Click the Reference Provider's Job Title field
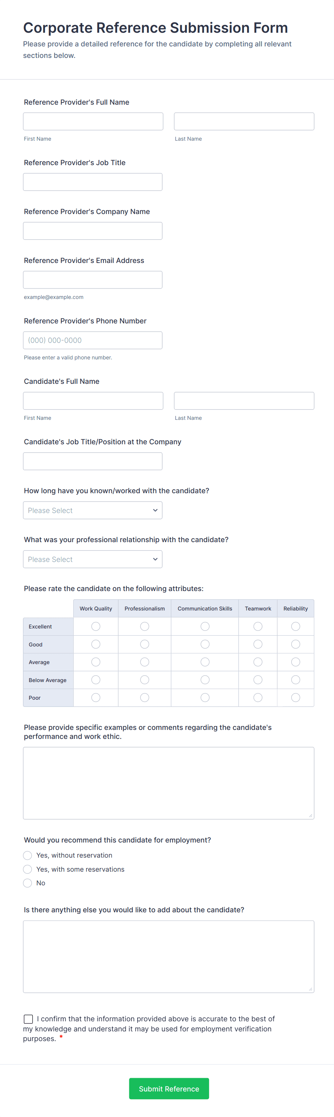Screen dimensions: 334x1117 [x=93, y=182]
